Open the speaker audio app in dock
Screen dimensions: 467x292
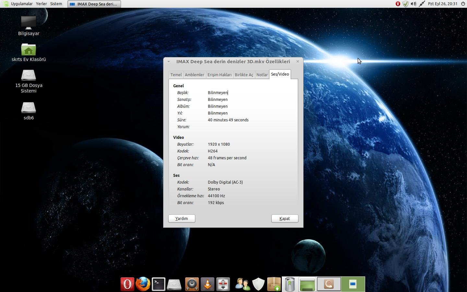[192, 284]
